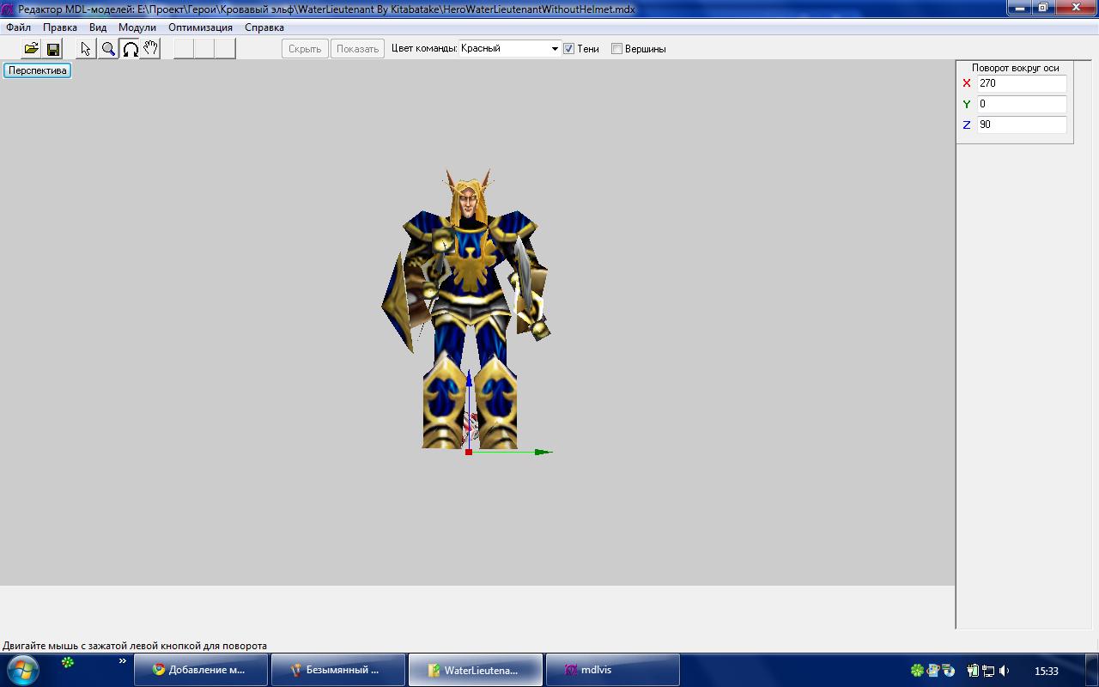This screenshot has height=687, width=1099.
Task: Select the arrow pointer selection tool
Action: coord(86,49)
